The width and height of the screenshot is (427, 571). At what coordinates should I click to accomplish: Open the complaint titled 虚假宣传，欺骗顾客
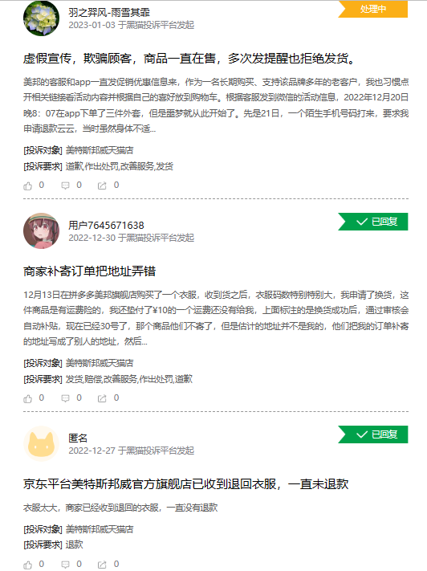pyautogui.click(x=189, y=59)
